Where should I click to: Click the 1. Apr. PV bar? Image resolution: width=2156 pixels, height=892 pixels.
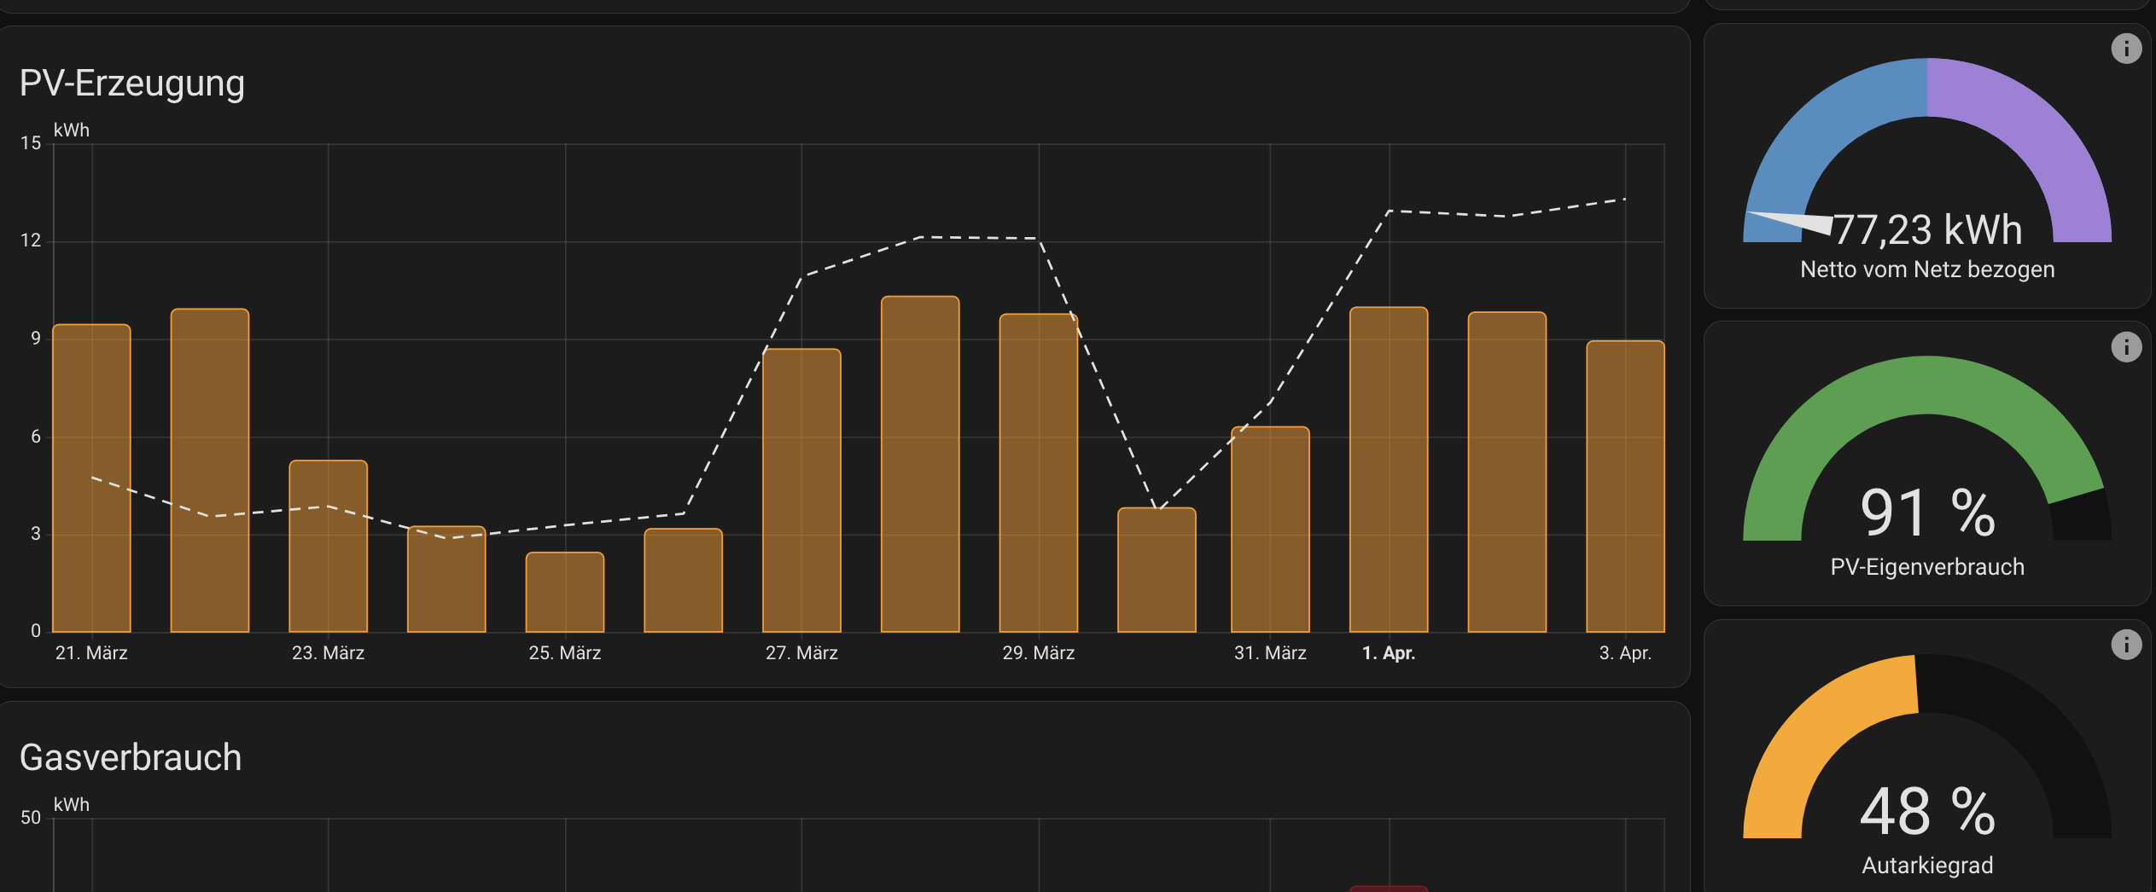tap(1389, 470)
